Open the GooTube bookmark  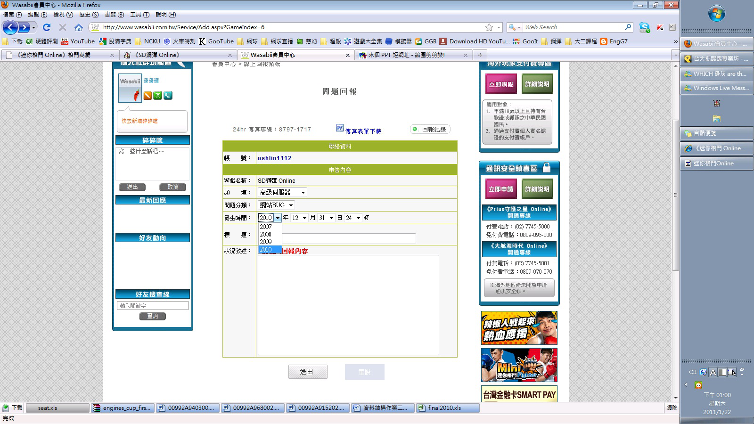(216, 41)
